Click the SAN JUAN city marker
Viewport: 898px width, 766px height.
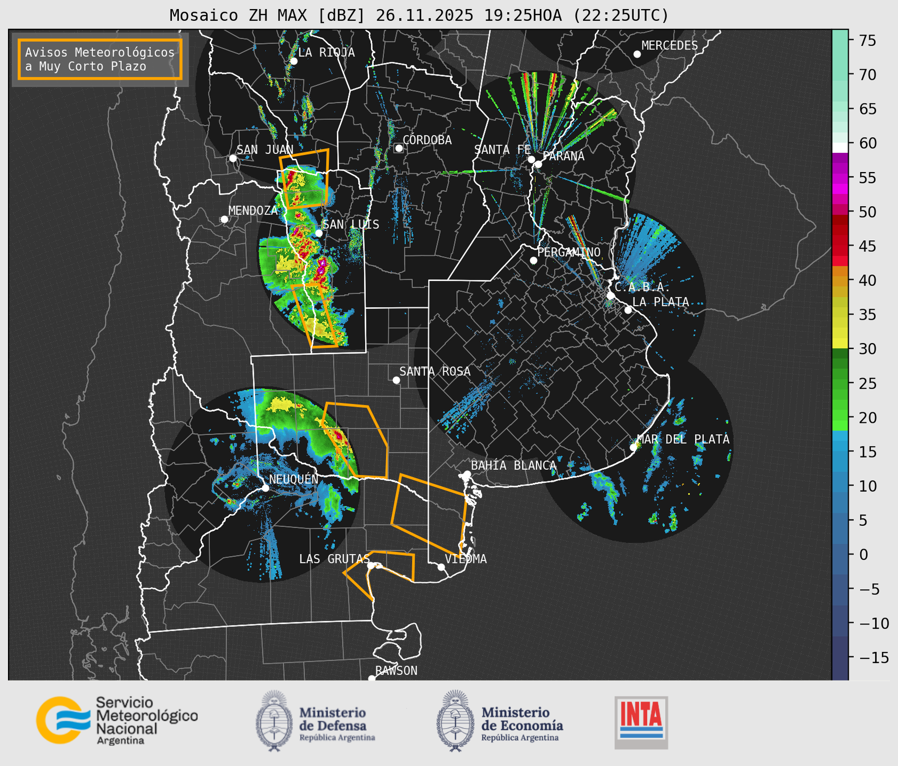coord(233,158)
